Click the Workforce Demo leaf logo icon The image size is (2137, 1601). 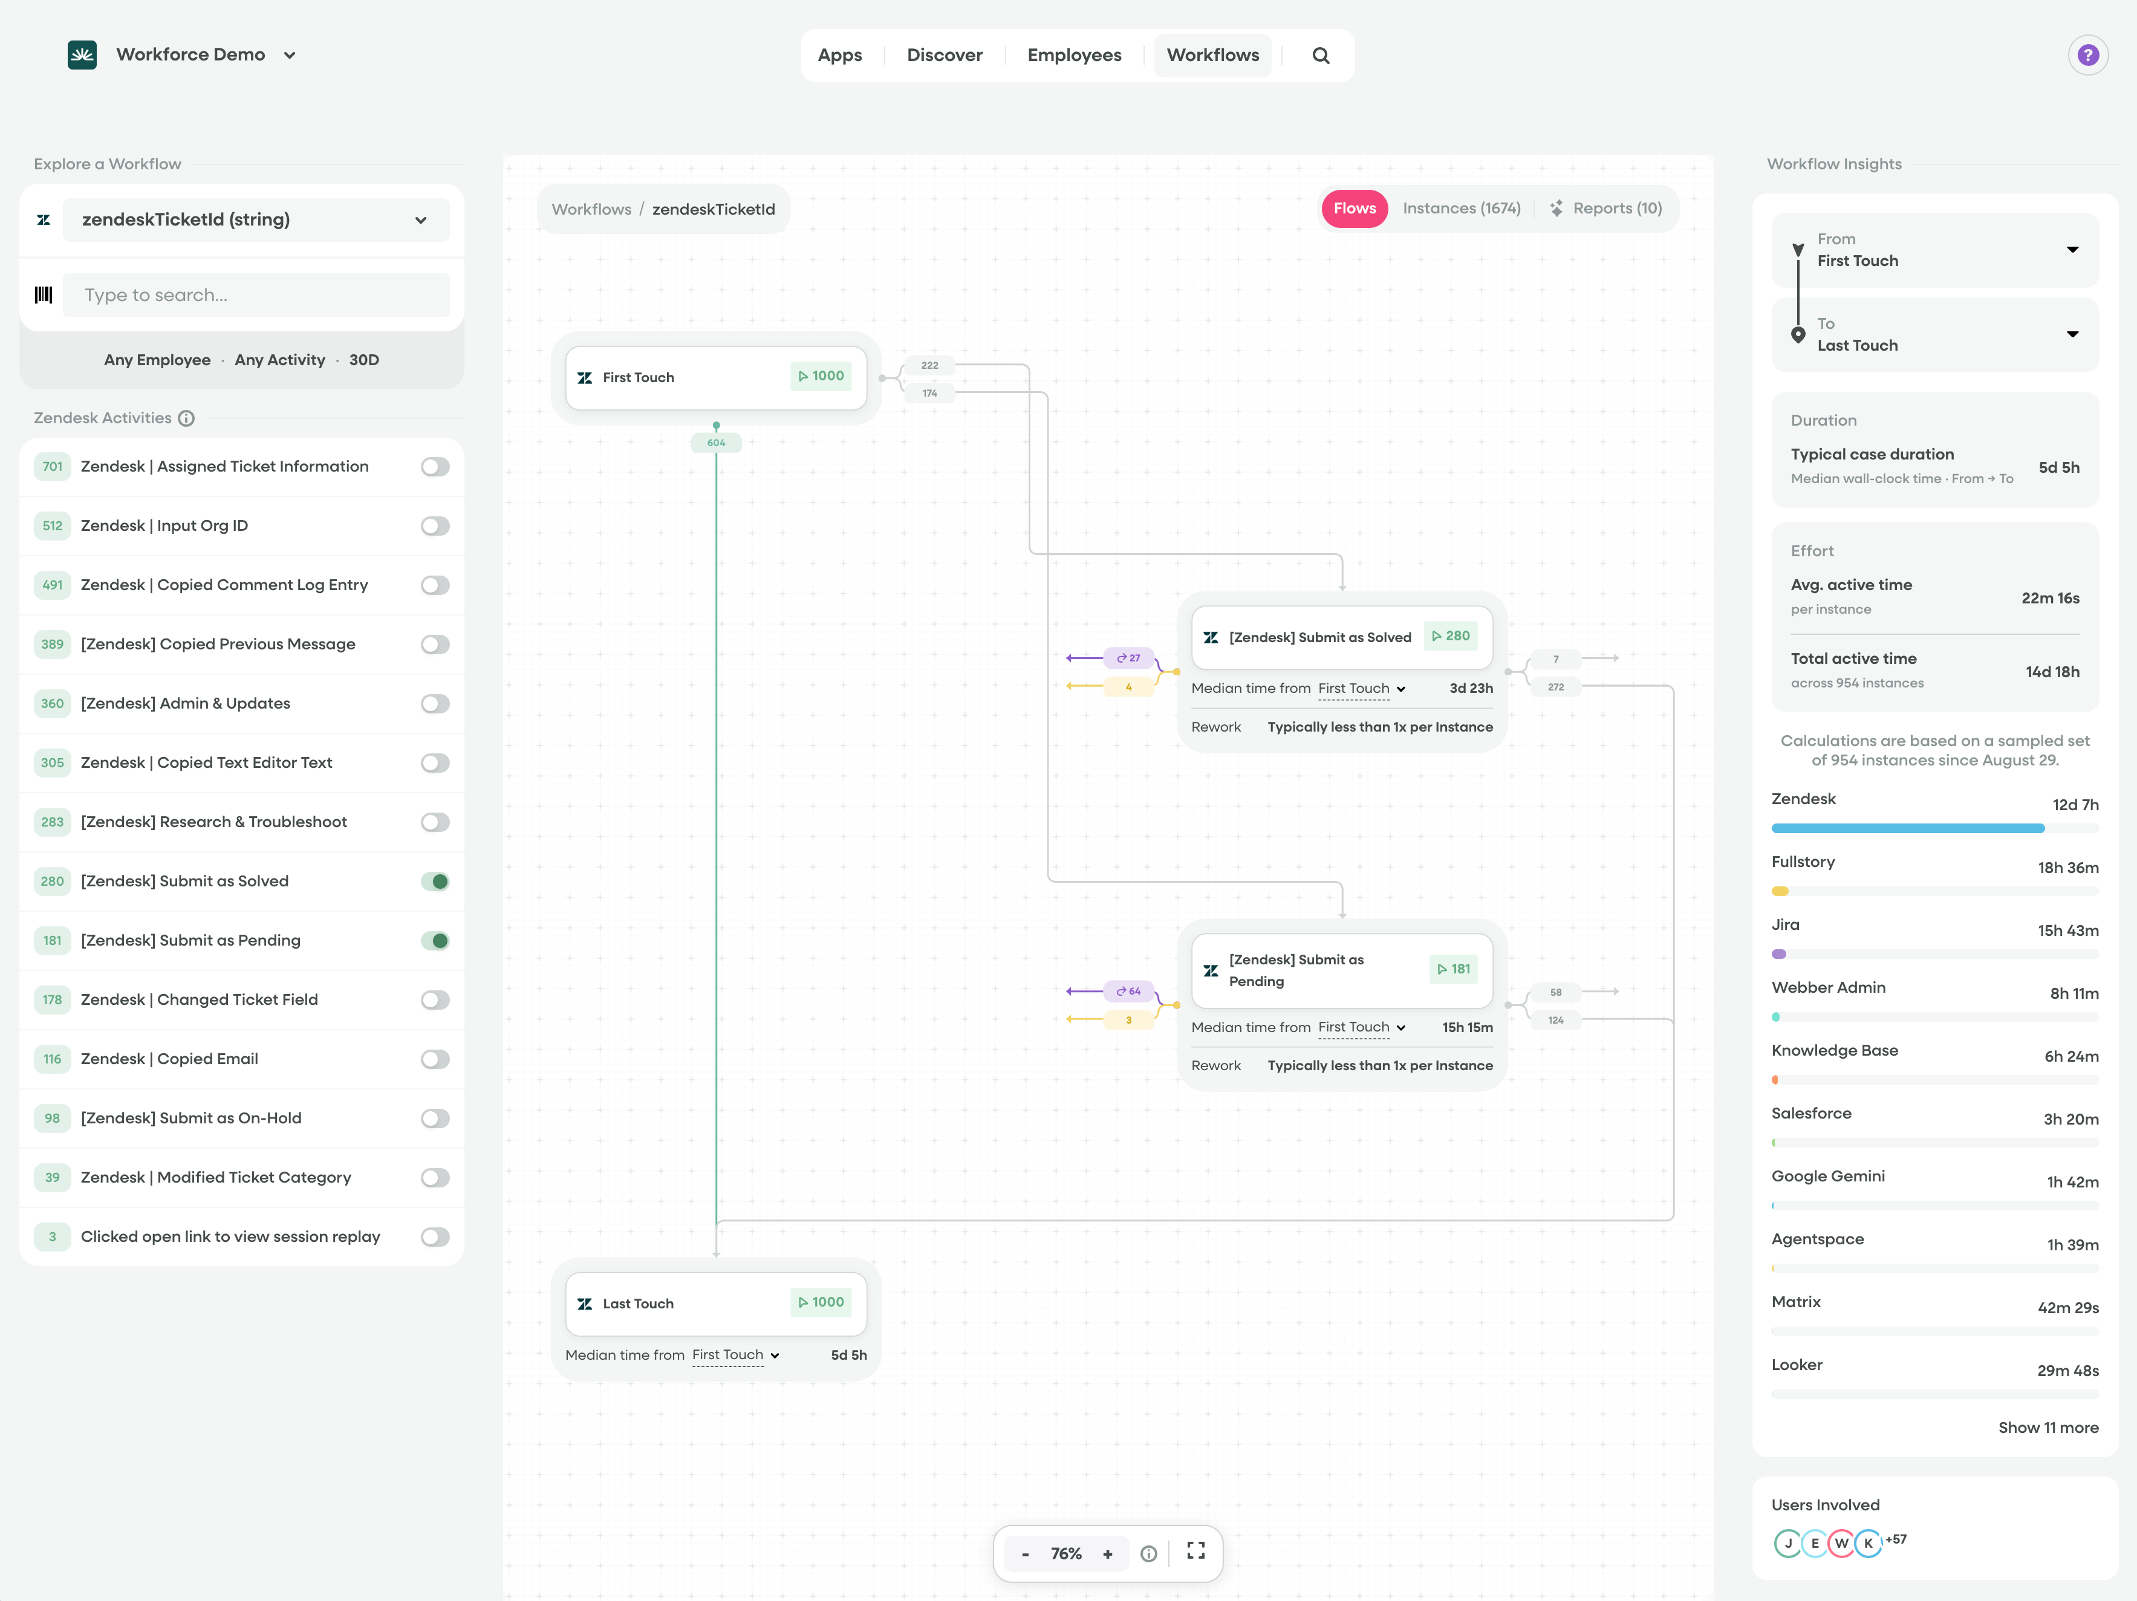82,55
